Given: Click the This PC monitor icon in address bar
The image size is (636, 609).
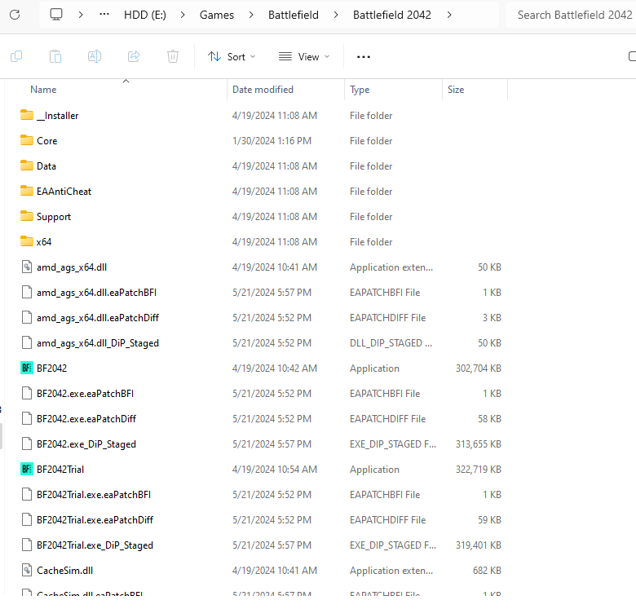Looking at the screenshot, I should (x=56, y=15).
